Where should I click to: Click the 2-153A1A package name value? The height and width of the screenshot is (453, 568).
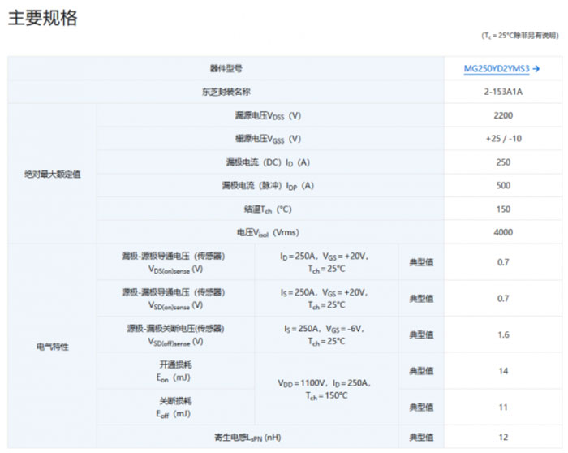pyautogui.click(x=502, y=92)
